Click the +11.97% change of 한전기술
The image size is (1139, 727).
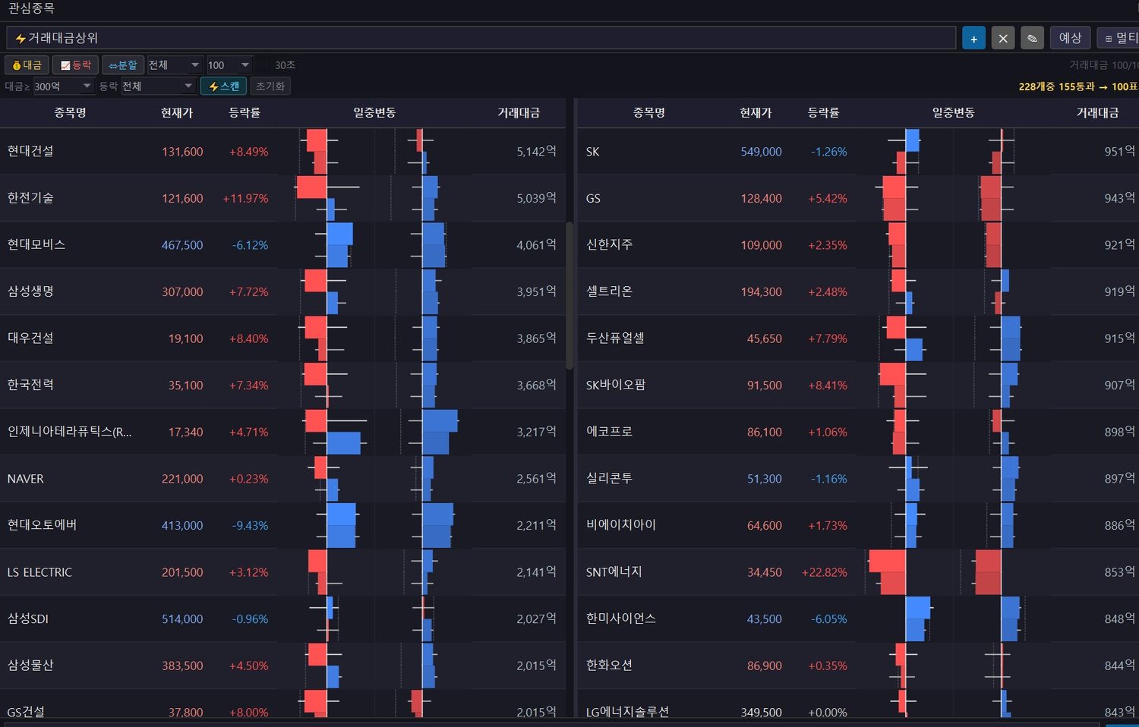pyautogui.click(x=245, y=199)
